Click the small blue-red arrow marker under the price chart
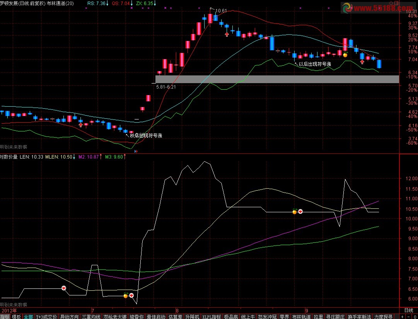 coord(136,151)
